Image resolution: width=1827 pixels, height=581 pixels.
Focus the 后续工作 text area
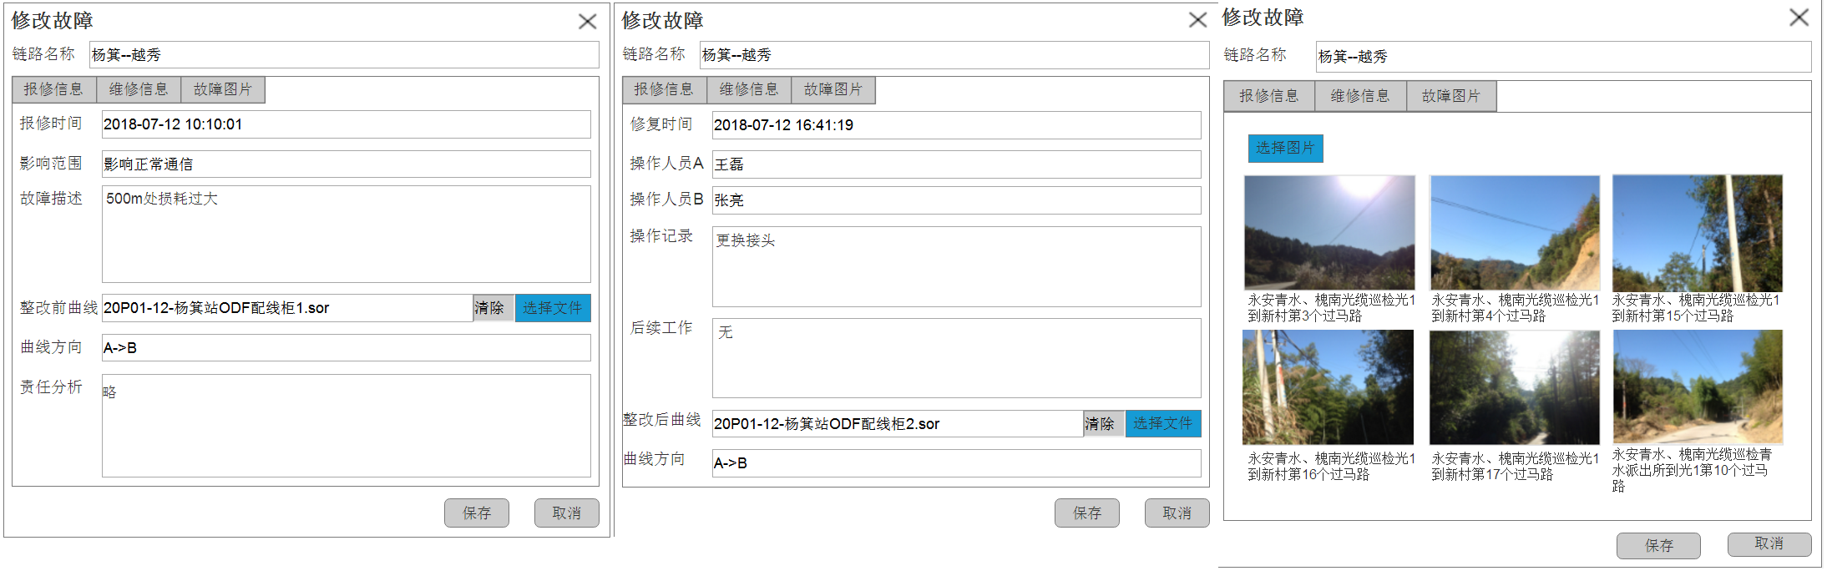pyautogui.click(x=956, y=358)
